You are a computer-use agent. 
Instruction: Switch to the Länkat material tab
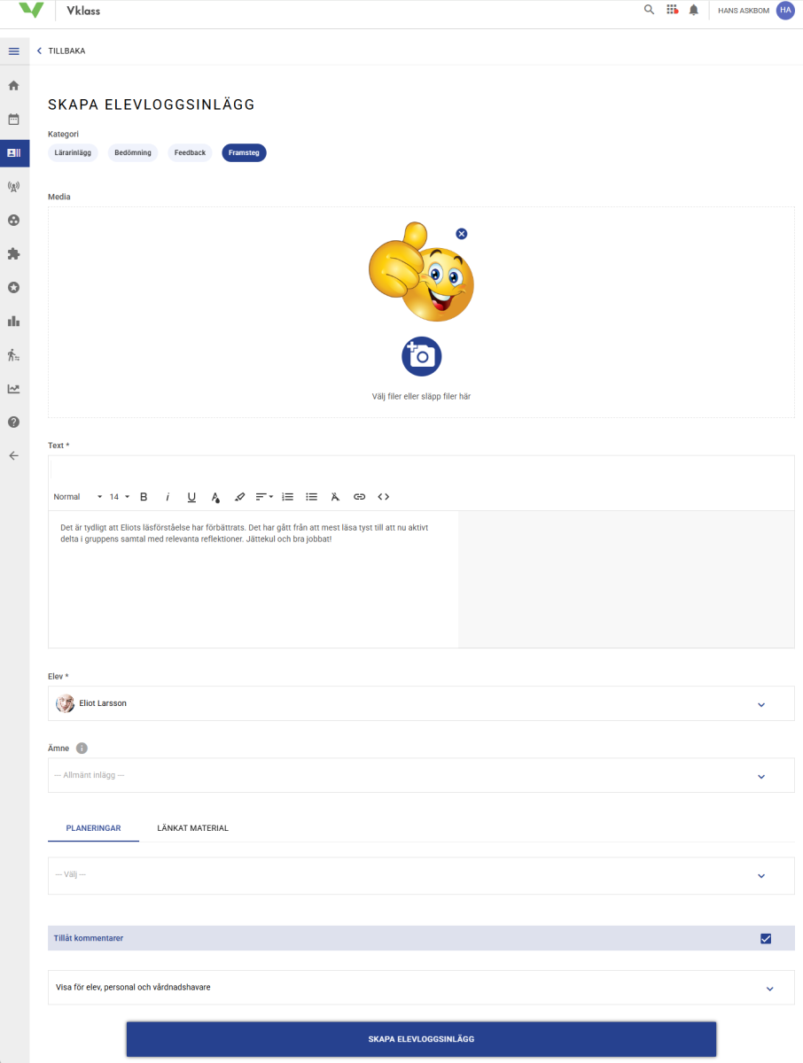point(192,828)
